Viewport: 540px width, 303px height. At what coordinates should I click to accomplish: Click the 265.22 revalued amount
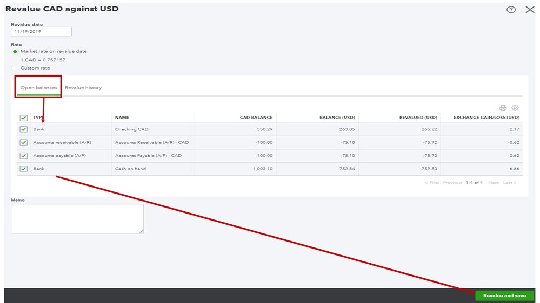coord(429,129)
